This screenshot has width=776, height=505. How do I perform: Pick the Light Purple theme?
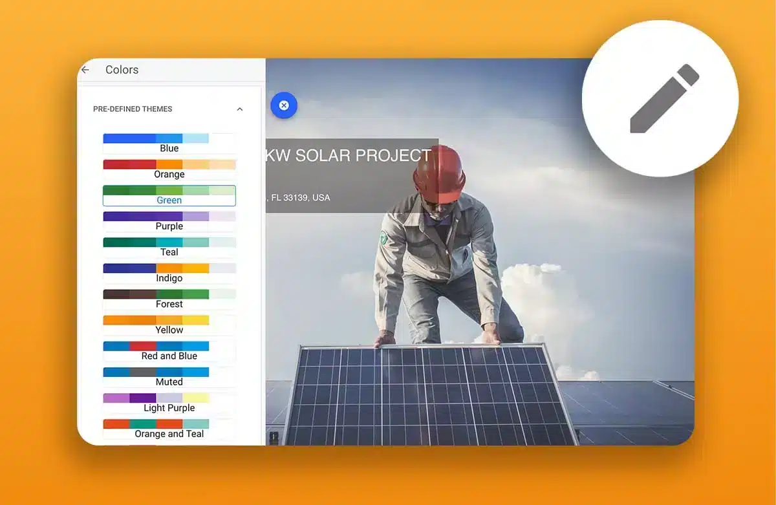tap(169, 403)
